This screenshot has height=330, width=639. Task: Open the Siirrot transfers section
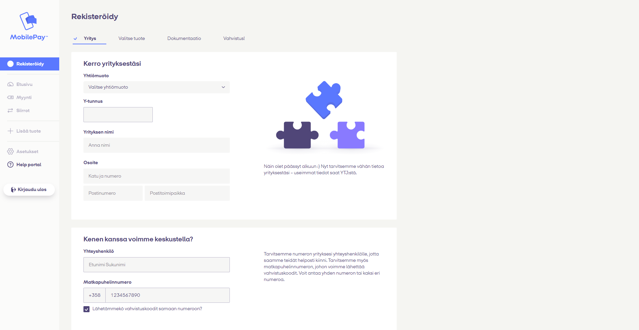(23, 110)
